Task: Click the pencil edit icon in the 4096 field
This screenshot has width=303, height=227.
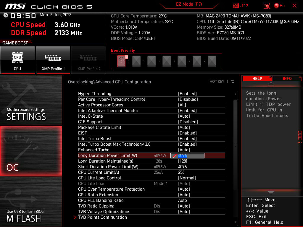Action: [x=174, y=156]
